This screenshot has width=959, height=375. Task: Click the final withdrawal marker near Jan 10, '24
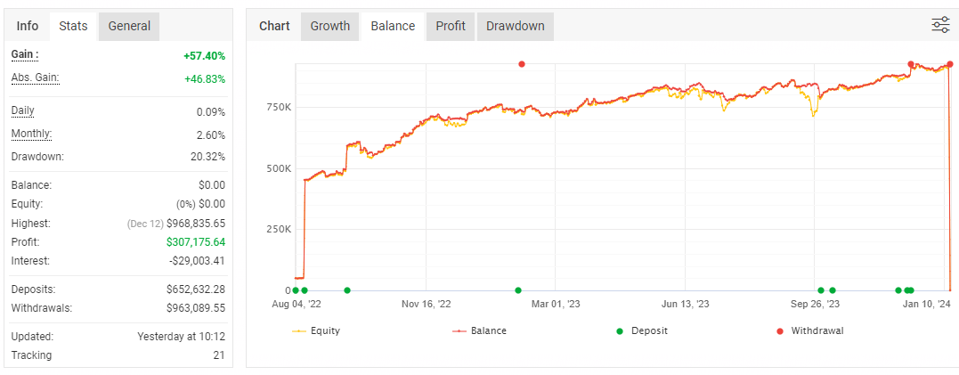950,64
